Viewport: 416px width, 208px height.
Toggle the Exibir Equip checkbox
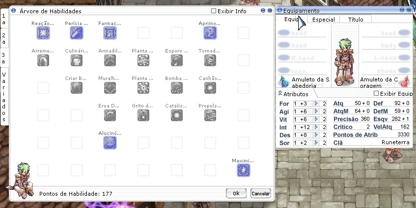[376, 93]
